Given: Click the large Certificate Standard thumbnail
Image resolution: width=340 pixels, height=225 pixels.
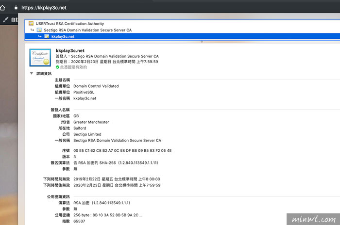Looking at the screenshot, I should pyautogui.click(x=40, y=57).
